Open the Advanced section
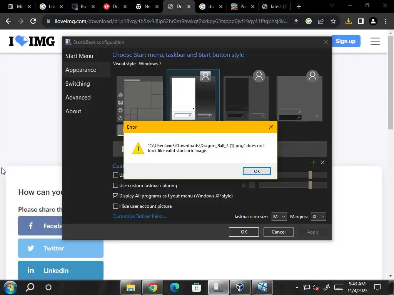The width and height of the screenshot is (394, 295). [78, 97]
